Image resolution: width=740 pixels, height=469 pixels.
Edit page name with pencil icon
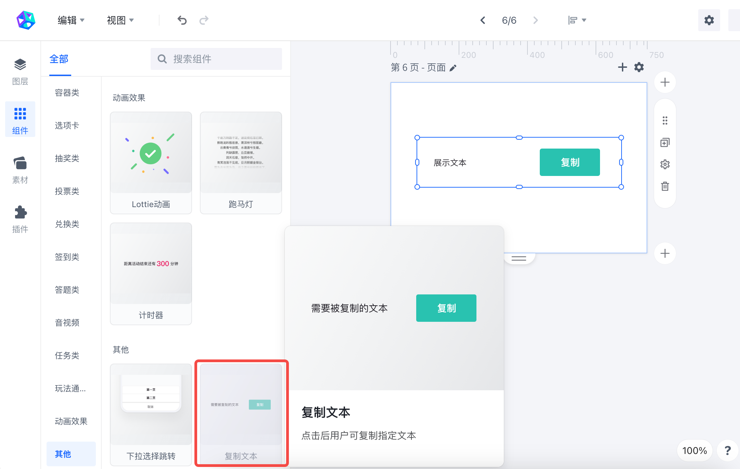point(453,68)
